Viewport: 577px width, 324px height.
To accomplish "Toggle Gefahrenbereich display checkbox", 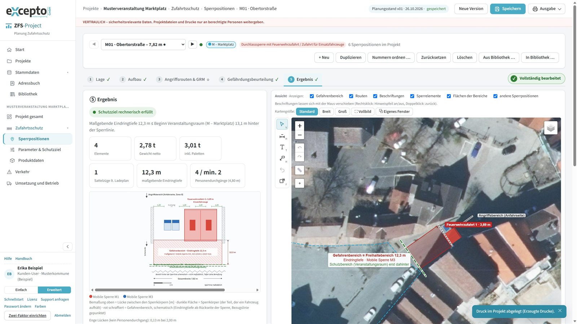I will (x=312, y=96).
